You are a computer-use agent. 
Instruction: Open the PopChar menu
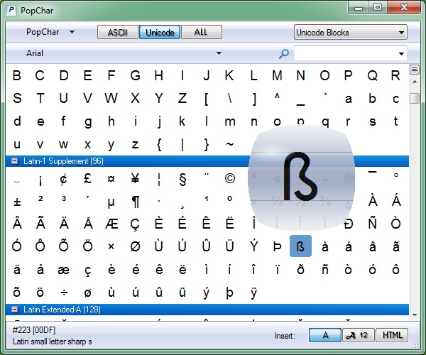[x=50, y=32]
